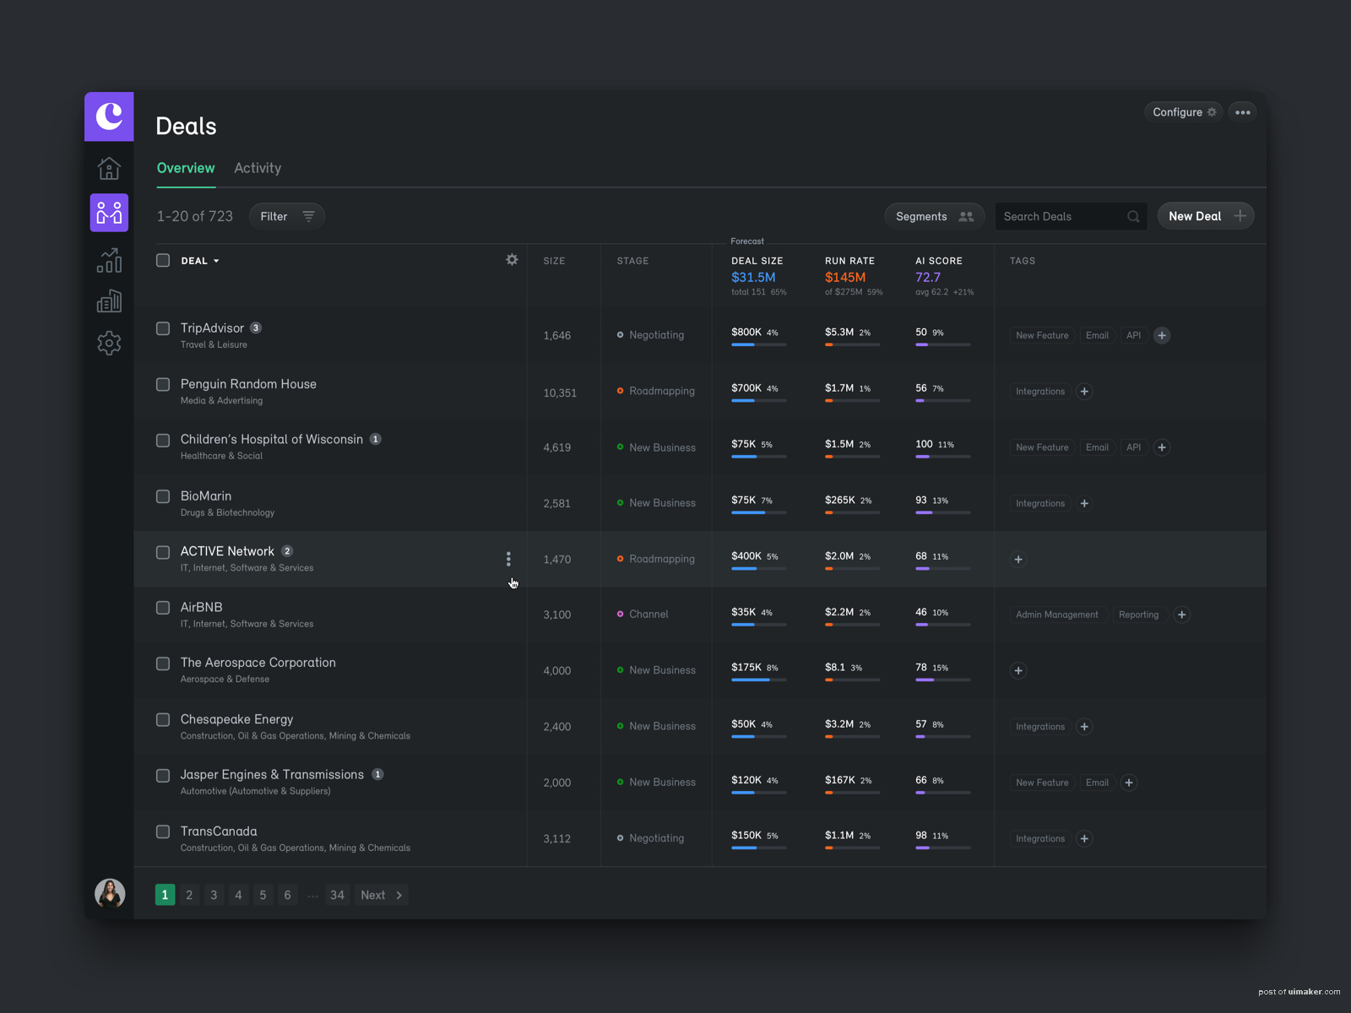
Task: Add a tag to The Aerospace Corporation
Action: click(1018, 671)
